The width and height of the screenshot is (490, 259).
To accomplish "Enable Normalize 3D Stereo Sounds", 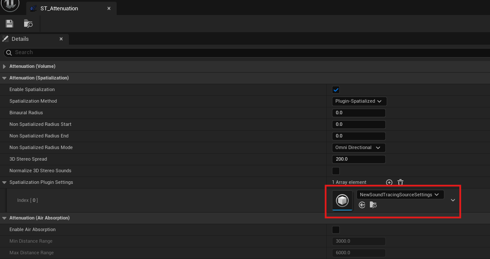I will (336, 171).
